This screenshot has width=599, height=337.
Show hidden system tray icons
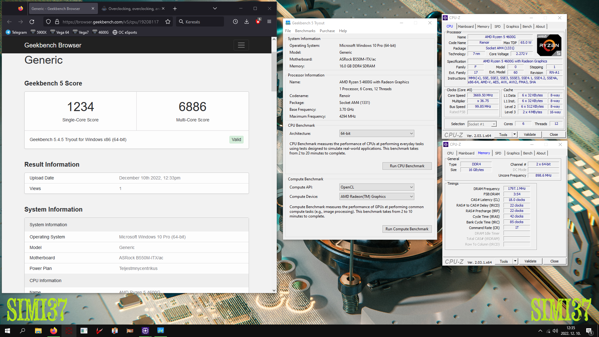tap(540, 331)
